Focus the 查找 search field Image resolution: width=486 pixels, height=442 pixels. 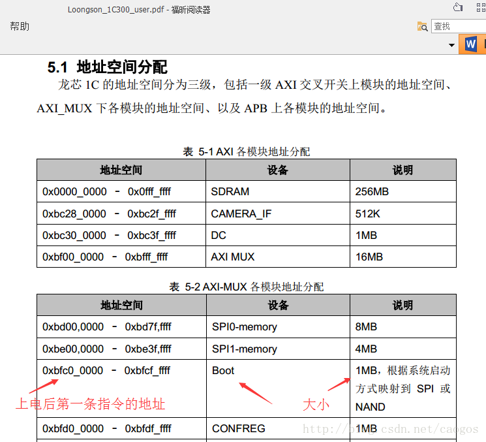pos(459,26)
